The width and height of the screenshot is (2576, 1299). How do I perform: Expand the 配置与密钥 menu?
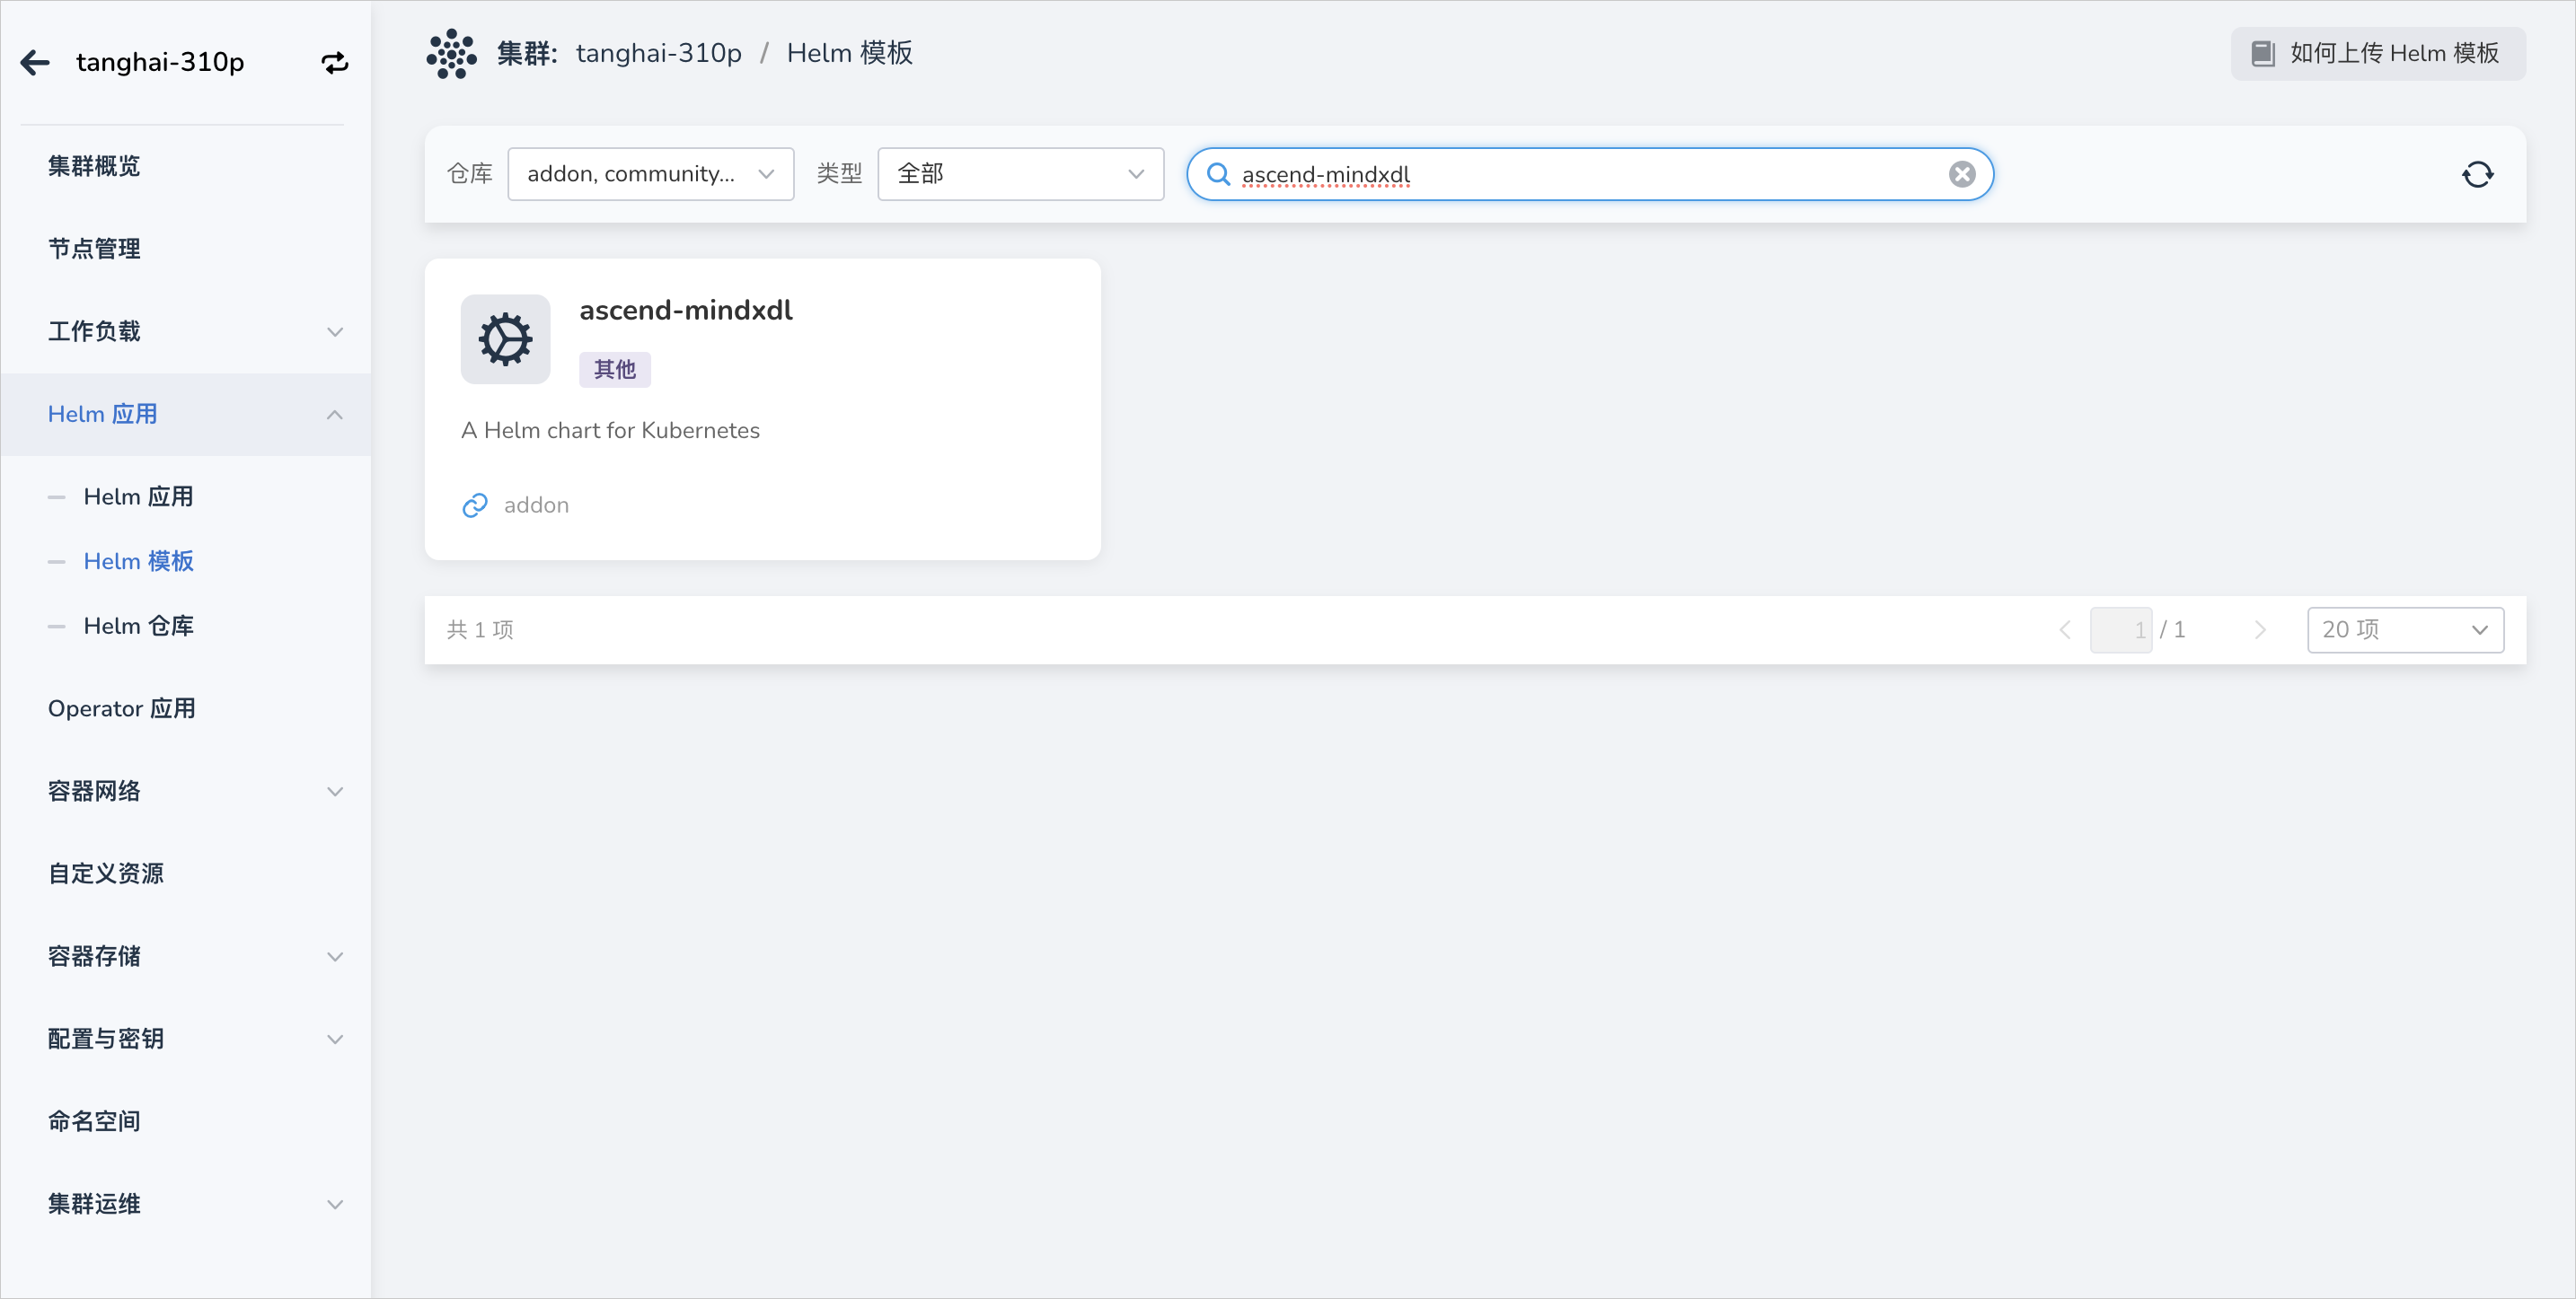[334, 1040]
